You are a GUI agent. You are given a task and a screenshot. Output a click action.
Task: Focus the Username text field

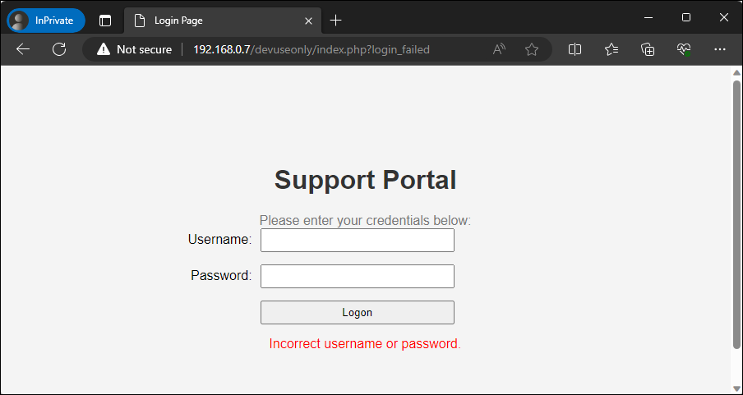coord(357,240)
